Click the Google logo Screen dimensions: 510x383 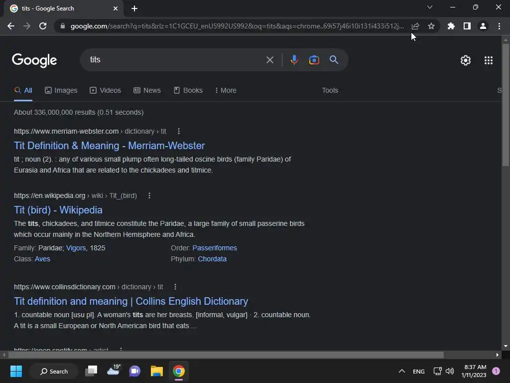click(x=34, y=60)
